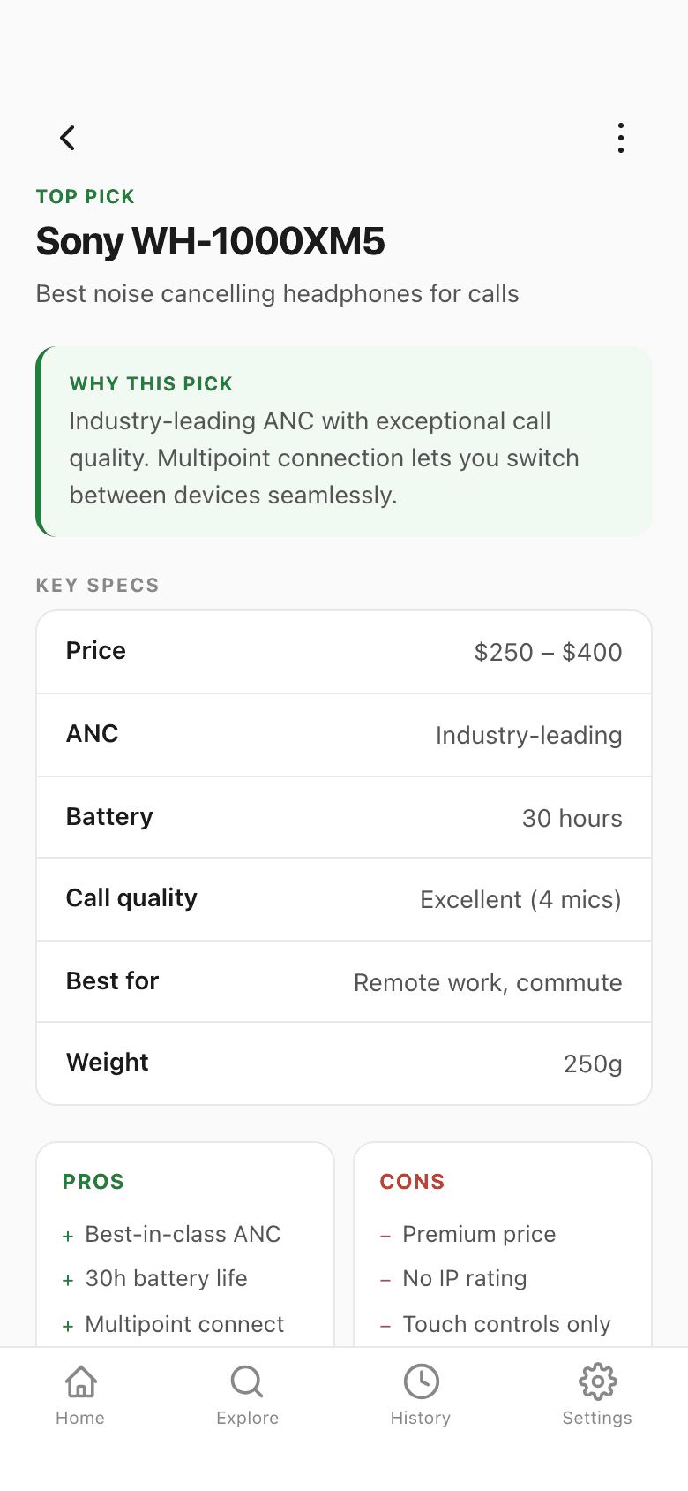
Task: Click the minus icon beside Premium price
Action: (385, 1237)
